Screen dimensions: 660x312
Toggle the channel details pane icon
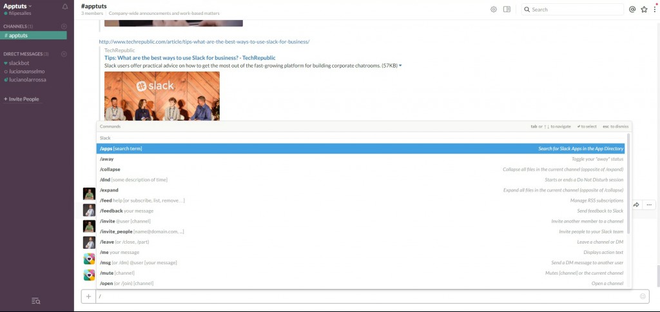click(507, 9)
